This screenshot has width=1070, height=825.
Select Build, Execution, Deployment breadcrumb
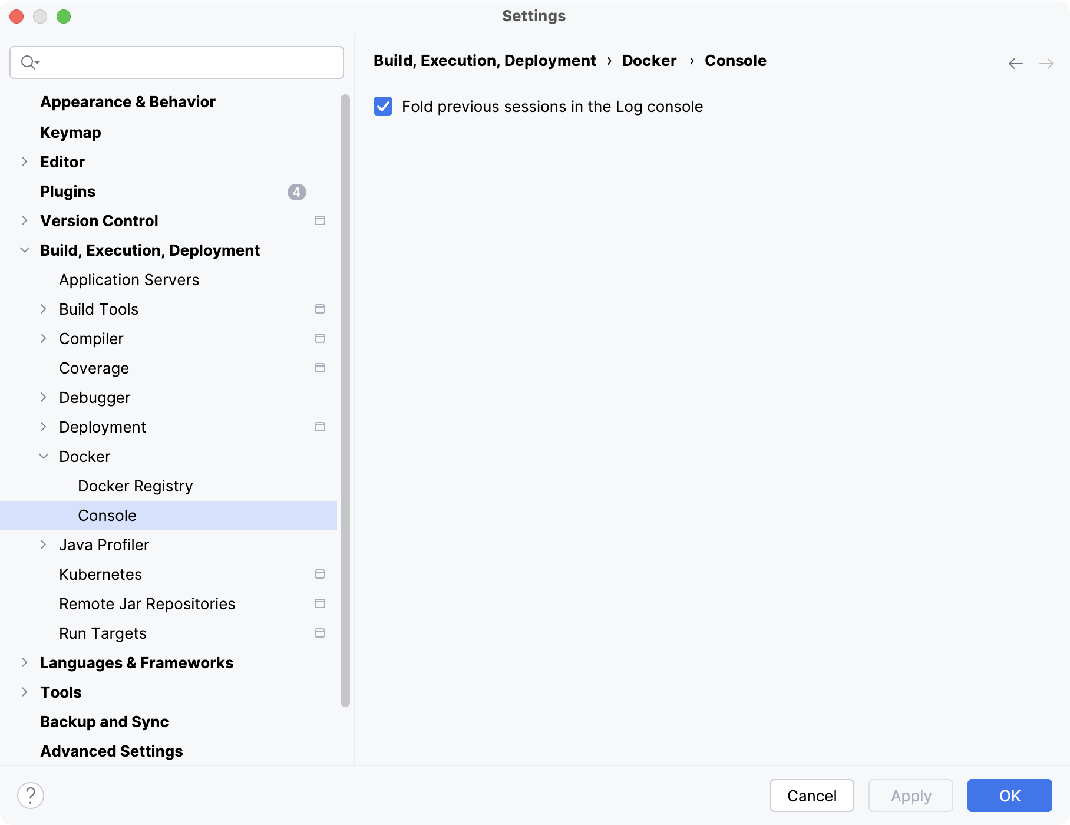[484, 61]
